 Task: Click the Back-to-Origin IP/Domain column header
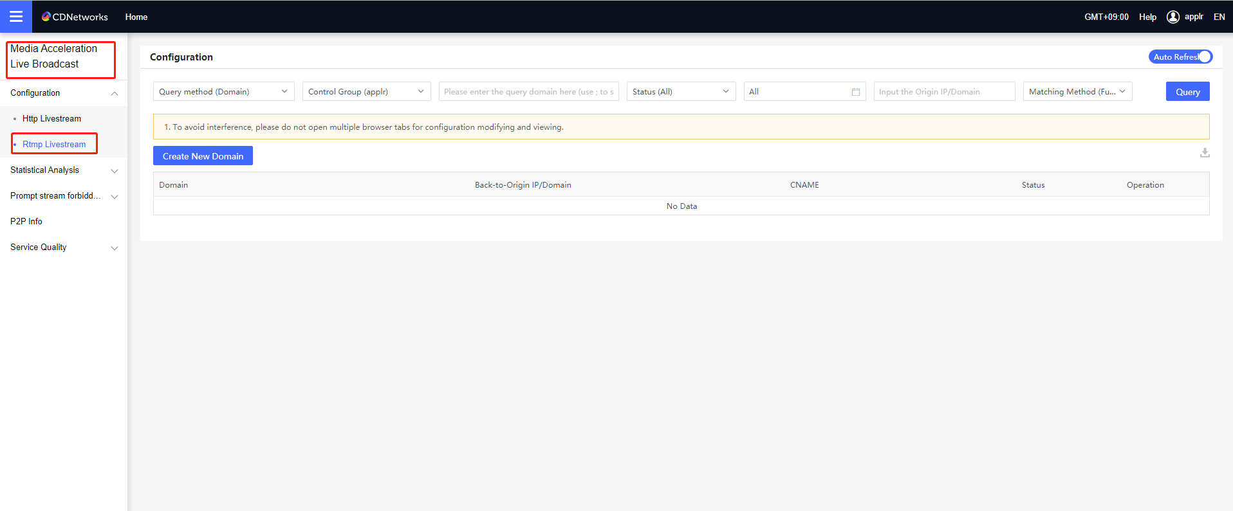click(523, 185)
